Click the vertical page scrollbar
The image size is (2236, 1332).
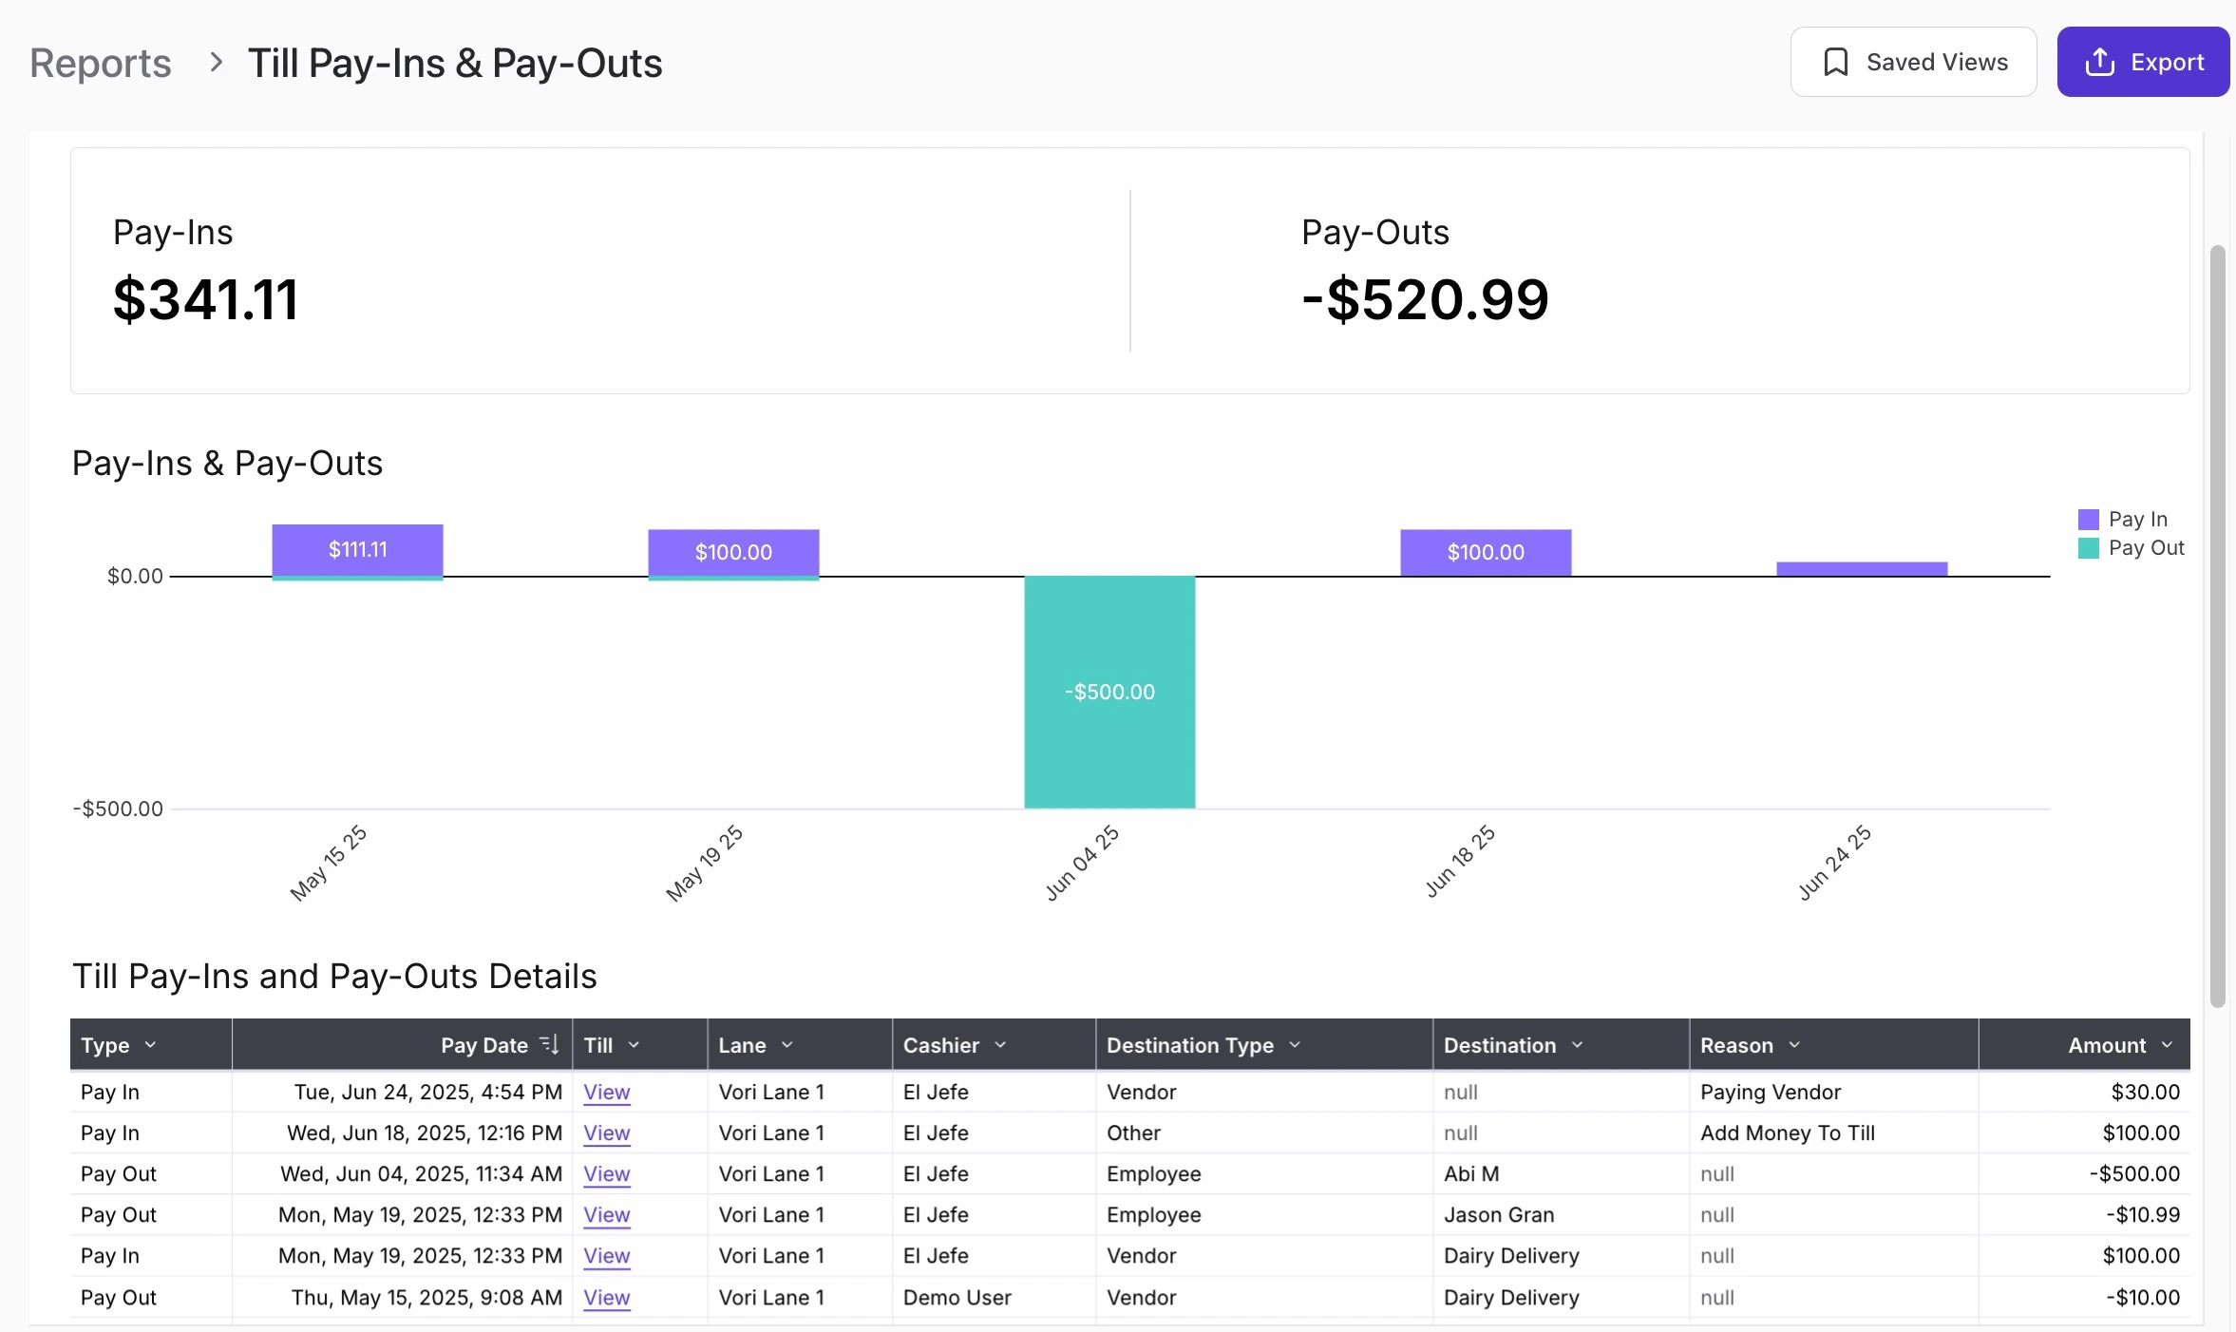pos(2217,627)
